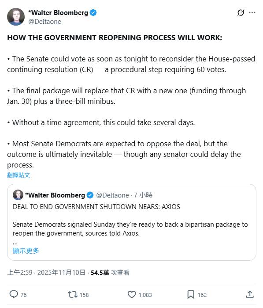Like the post with the heart icon
The height and width of the screenshot is (308, 263).
(x=132, y=294)
